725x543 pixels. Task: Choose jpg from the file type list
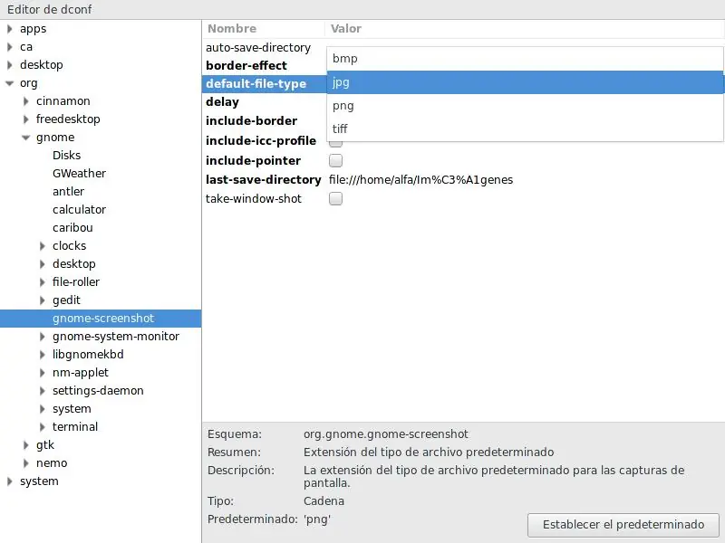525,82
